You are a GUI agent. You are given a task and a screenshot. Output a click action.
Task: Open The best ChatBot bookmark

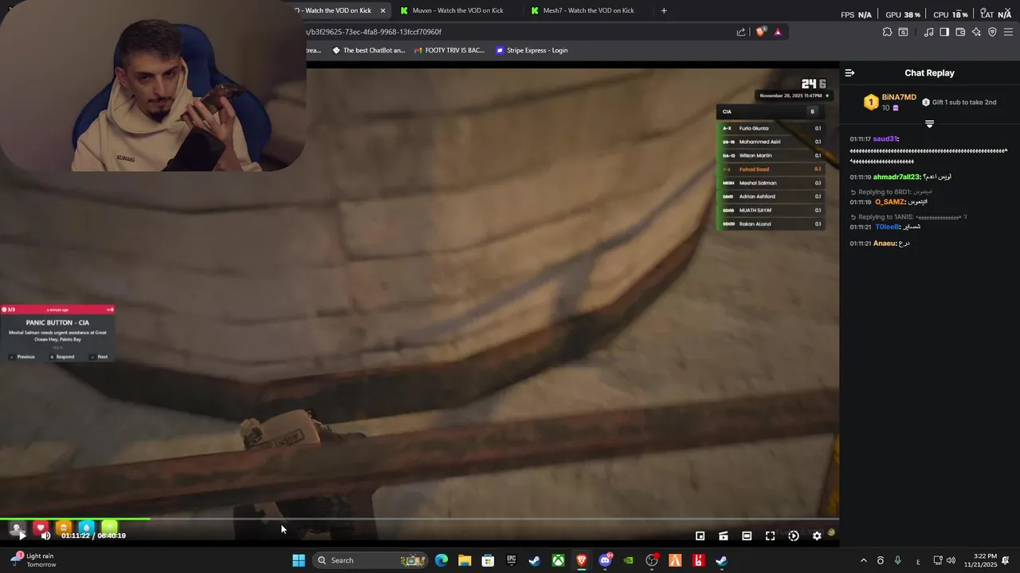[x=368, y=50]
